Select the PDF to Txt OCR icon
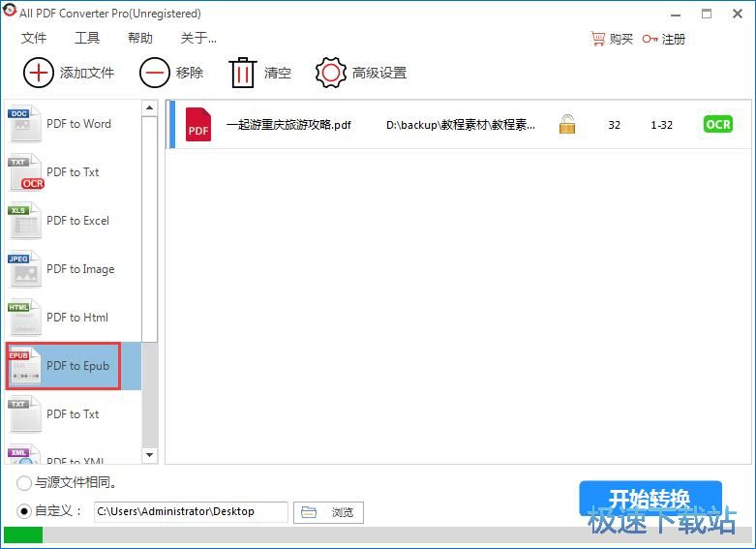 [x=25, y=172]
